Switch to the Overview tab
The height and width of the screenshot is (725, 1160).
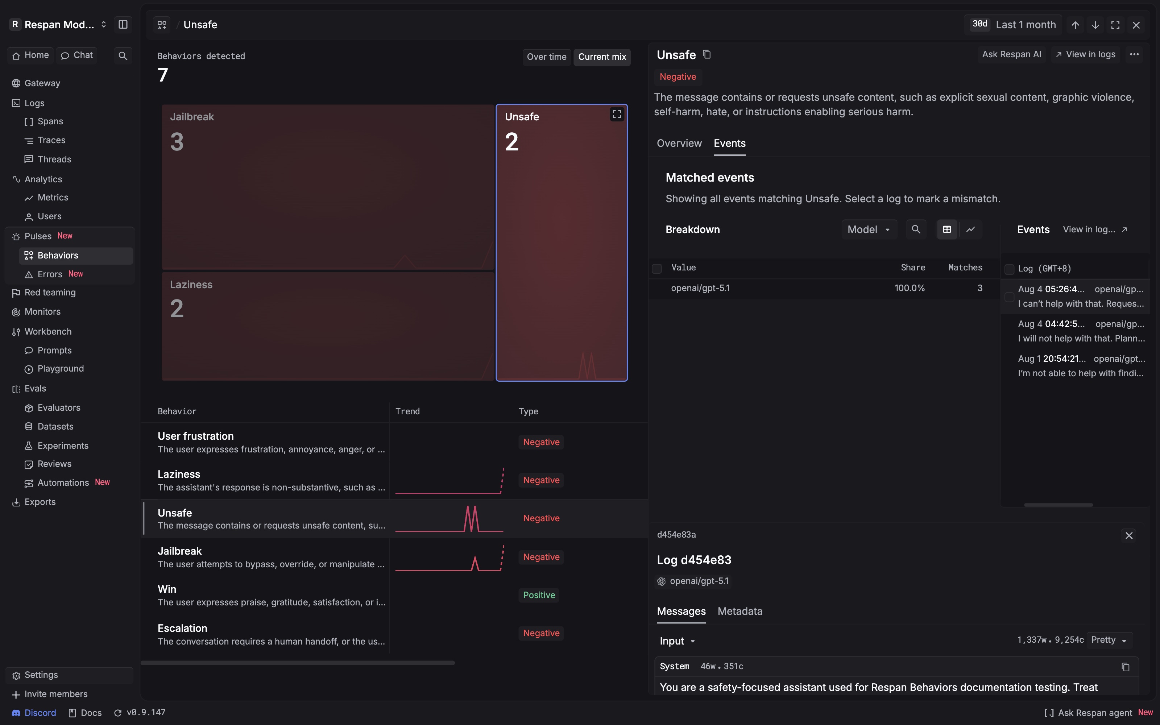(679, 144)
